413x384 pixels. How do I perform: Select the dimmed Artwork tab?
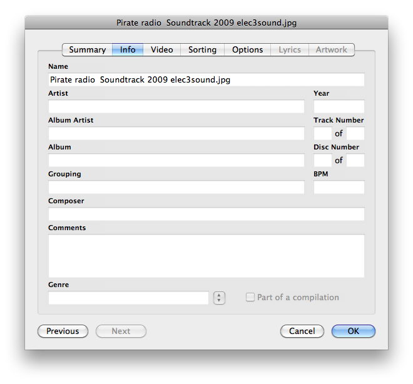pyautogui.click(x=332, y=50)
